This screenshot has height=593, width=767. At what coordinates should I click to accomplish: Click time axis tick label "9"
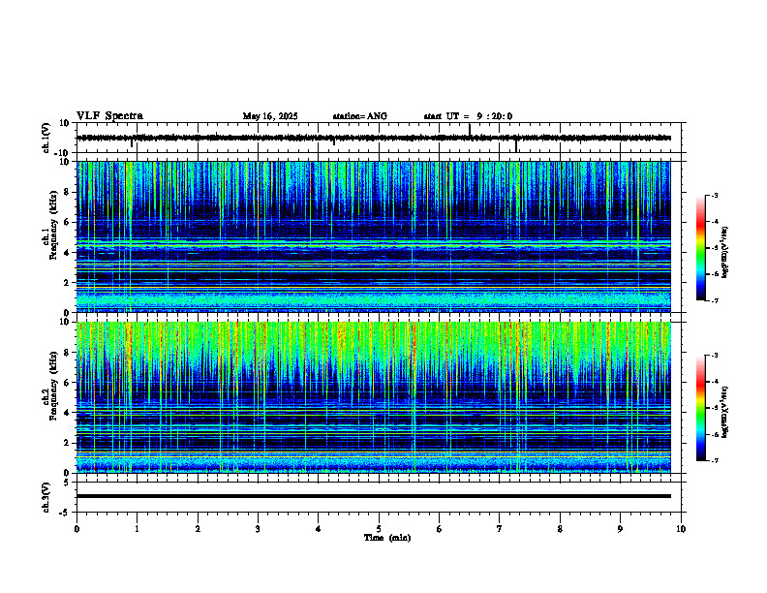(x=620, y=529)
